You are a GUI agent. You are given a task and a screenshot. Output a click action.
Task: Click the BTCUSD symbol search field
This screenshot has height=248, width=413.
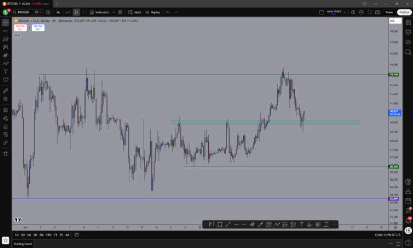point(22,13)
